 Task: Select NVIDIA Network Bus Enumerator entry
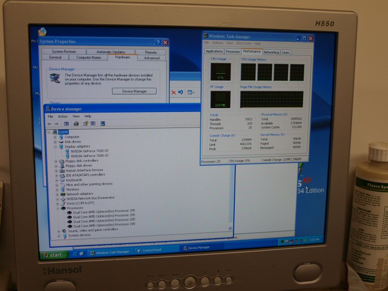click(x=90, y=198)
